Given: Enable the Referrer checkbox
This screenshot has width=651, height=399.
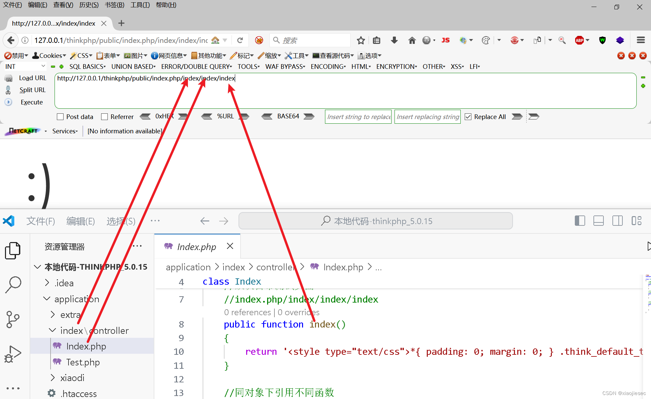Looking at the screenshot, I should click(104, 117).
